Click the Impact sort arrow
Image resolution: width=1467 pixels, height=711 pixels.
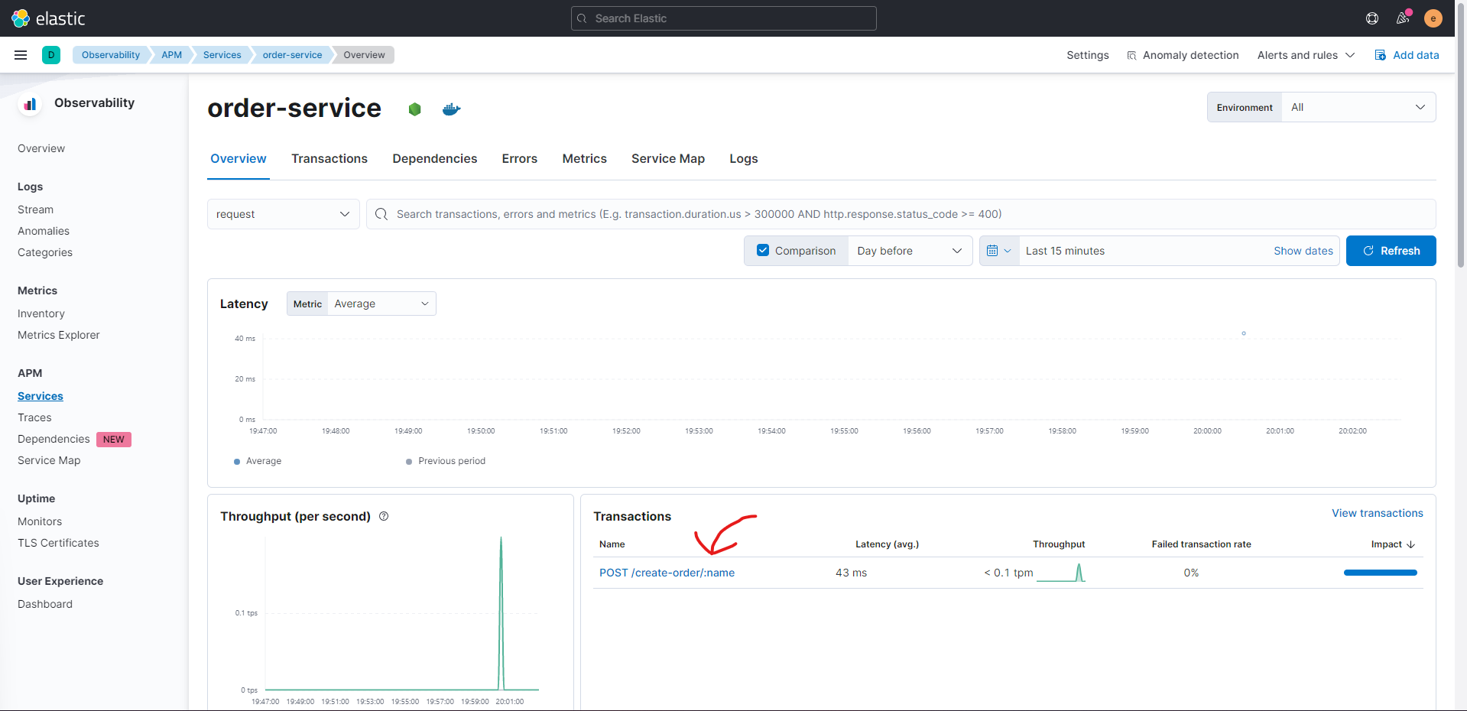click(1410, 544)
